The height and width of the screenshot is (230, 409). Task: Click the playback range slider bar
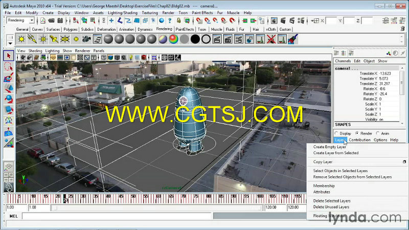point(156,208)
